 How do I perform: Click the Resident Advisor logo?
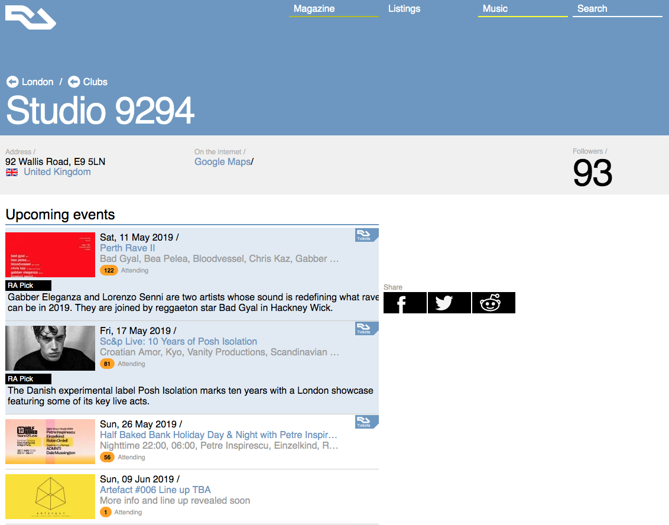click(30, 18)
